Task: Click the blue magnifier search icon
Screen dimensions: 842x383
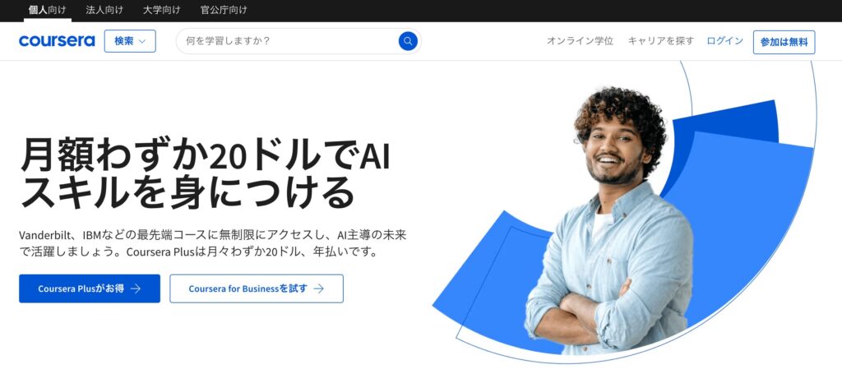Action: pos(408,41)
